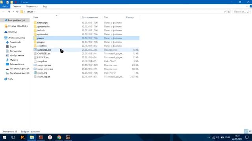Open Yandex Browser on the taskbar

click(x=50, y=137)
